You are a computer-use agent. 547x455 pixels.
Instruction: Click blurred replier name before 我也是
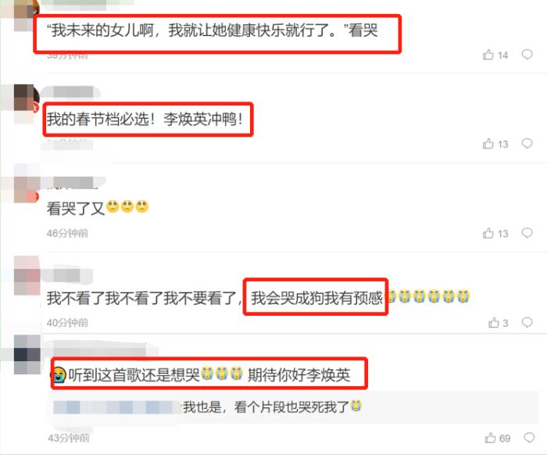tap(116, 407)
